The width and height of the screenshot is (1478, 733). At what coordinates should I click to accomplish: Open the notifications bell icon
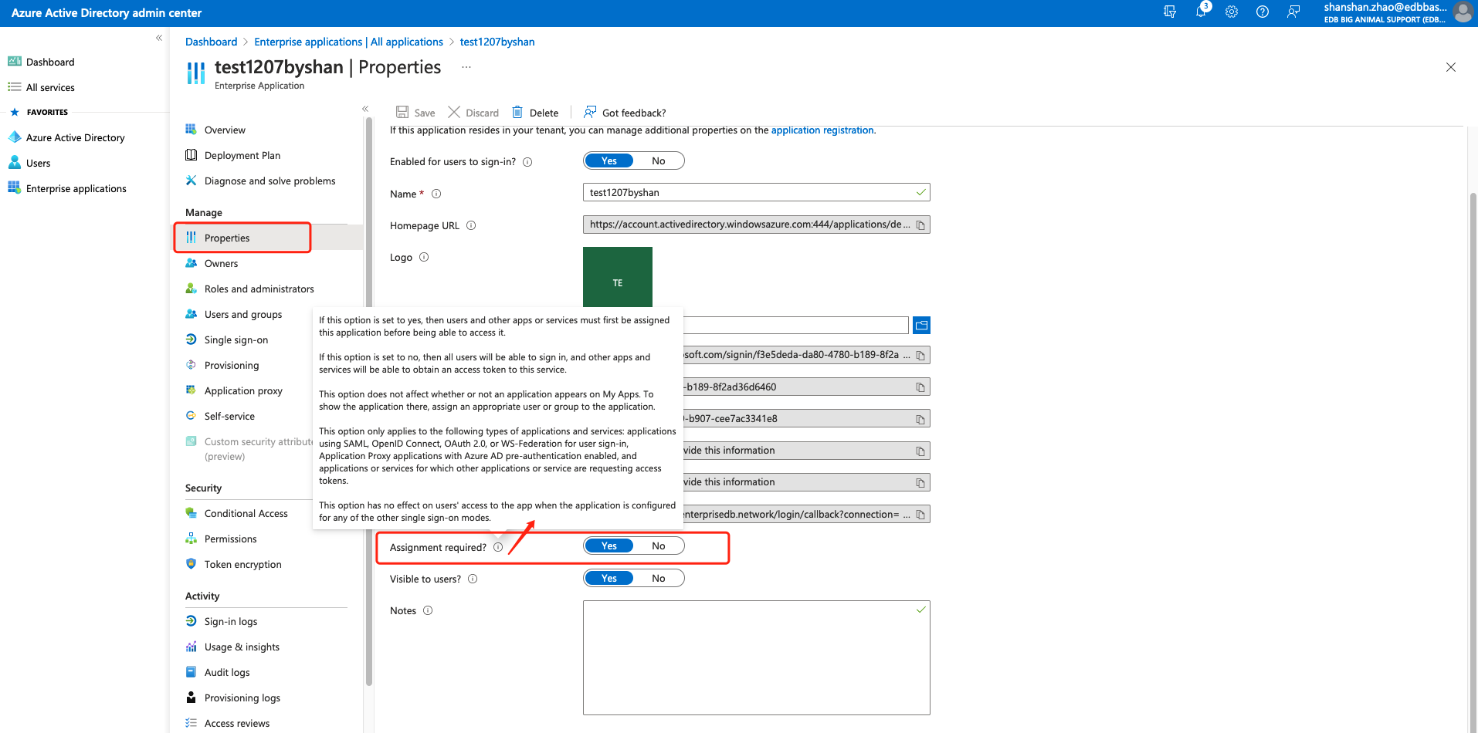pyautogui.click(x=1201, y=12)
